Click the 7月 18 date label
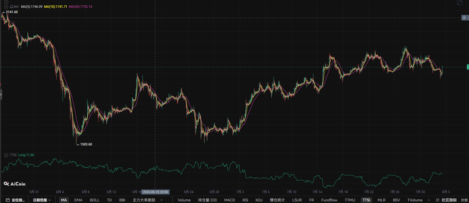 click(x=343, y=192)
